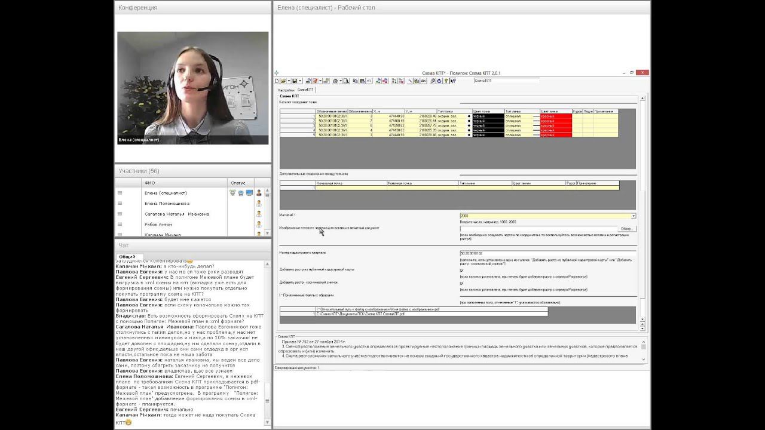This screenshot has height=430, width=765.
Task: Click user avatar icon for Рябов Антон
Action: pos(259,225)
